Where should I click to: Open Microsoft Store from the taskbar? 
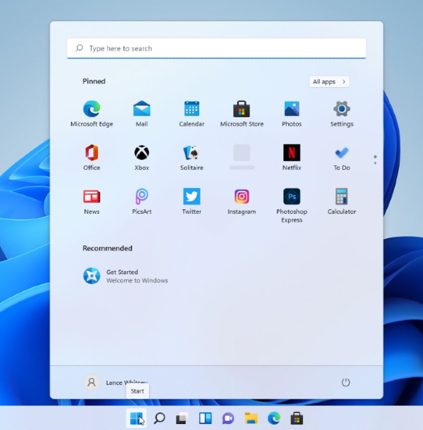tap(296, 418)
